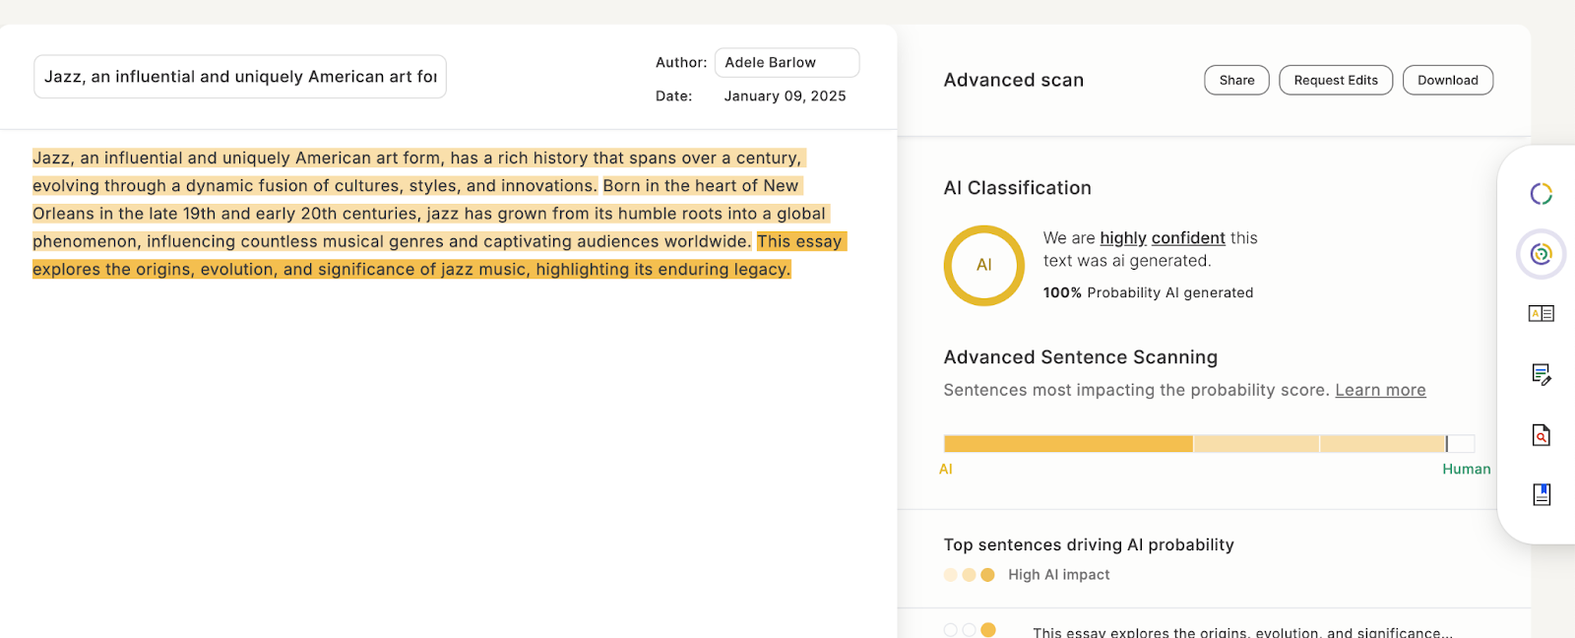The height and width of the screenshot is (638, 1575).
Task: Click the AI to Human probability bar
Action: pos(1209,444)
